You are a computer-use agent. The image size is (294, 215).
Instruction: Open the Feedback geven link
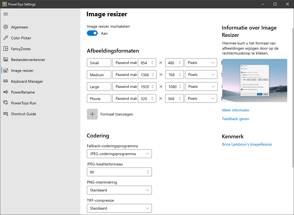[236, 119]
